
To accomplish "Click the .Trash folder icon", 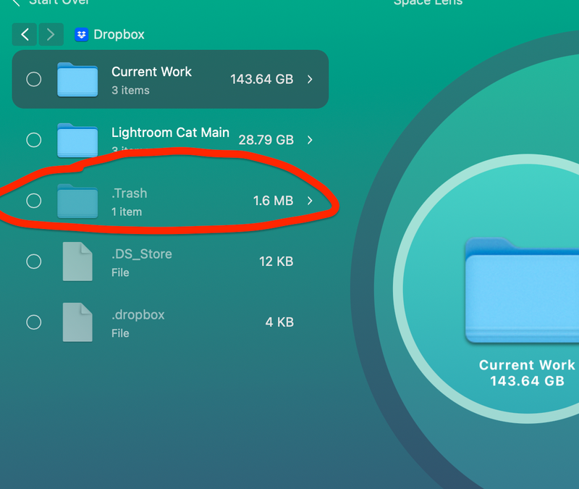I will pos(77,201).
